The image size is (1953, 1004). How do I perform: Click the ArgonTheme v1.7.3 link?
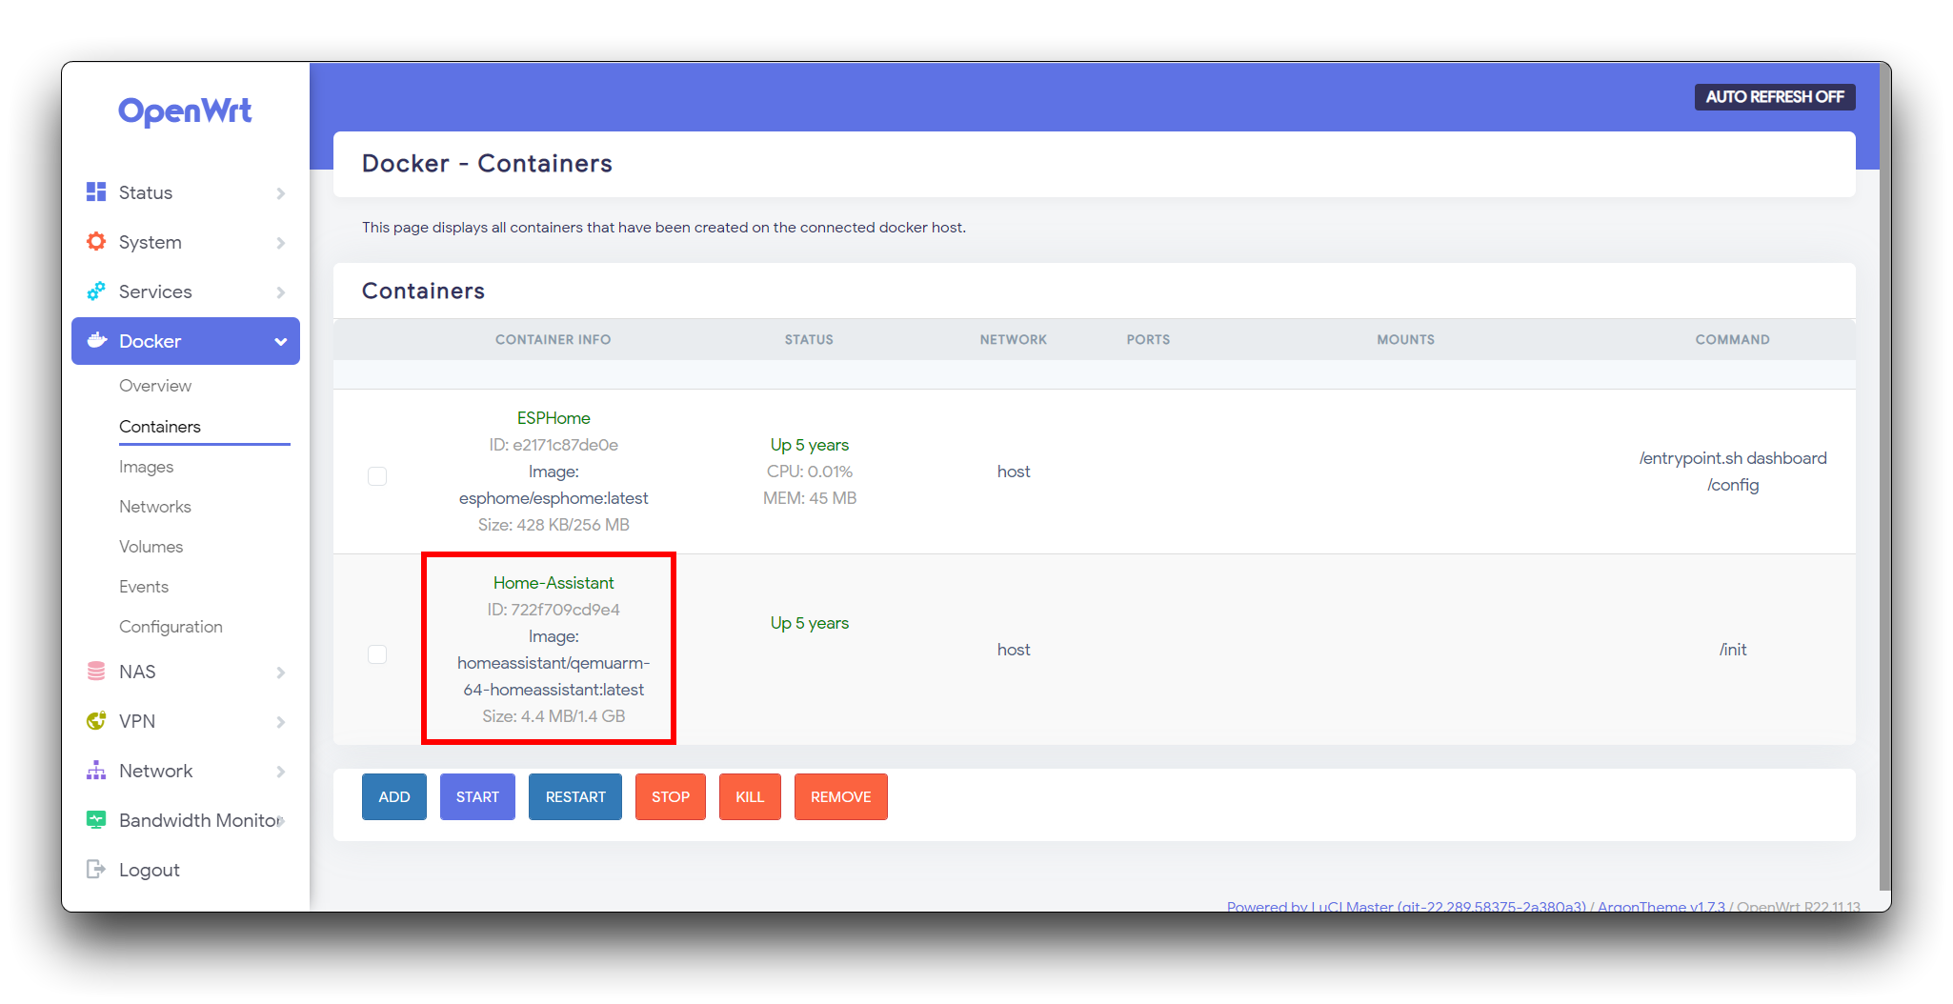point(1661,906)
